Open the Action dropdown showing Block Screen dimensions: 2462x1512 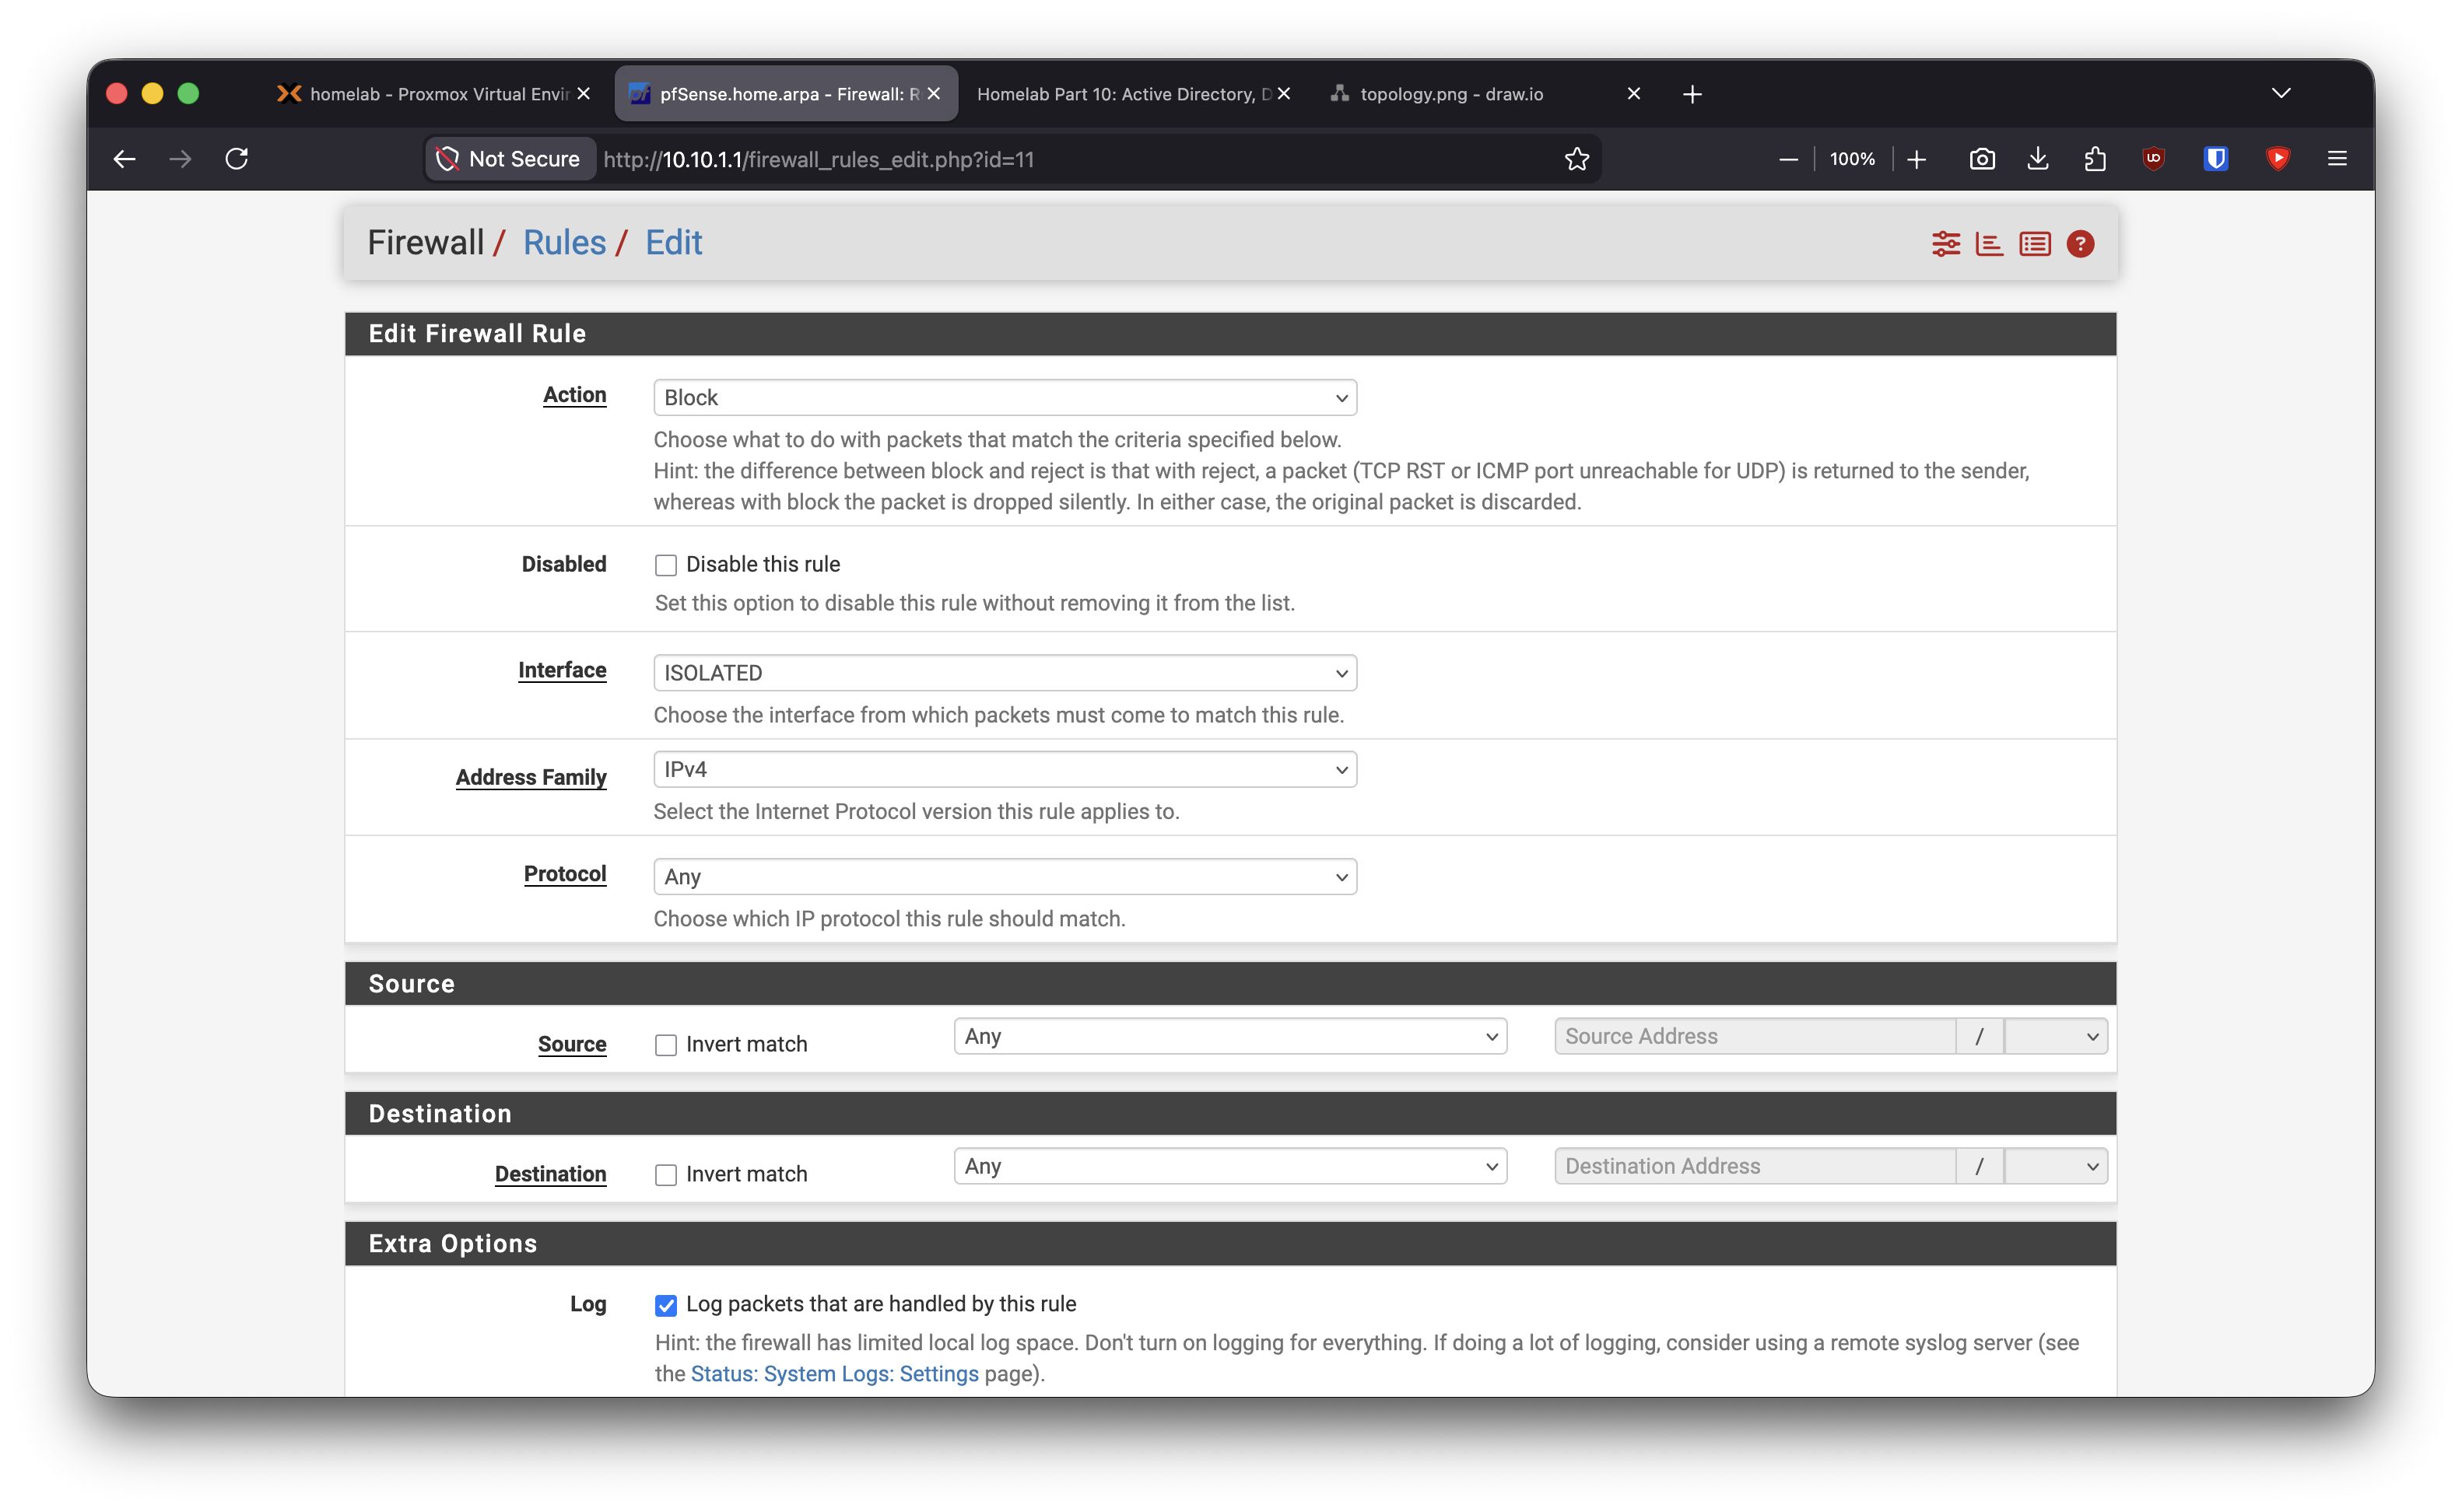1005,398
